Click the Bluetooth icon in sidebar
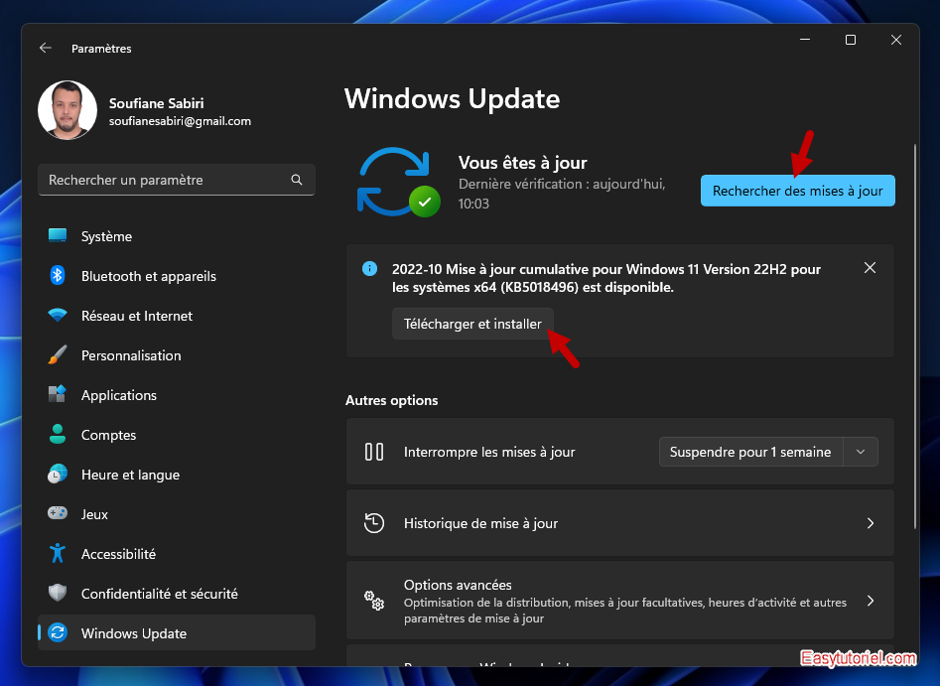 point(58,276)
